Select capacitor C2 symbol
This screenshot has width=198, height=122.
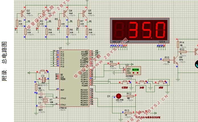(x=41, y=94)
